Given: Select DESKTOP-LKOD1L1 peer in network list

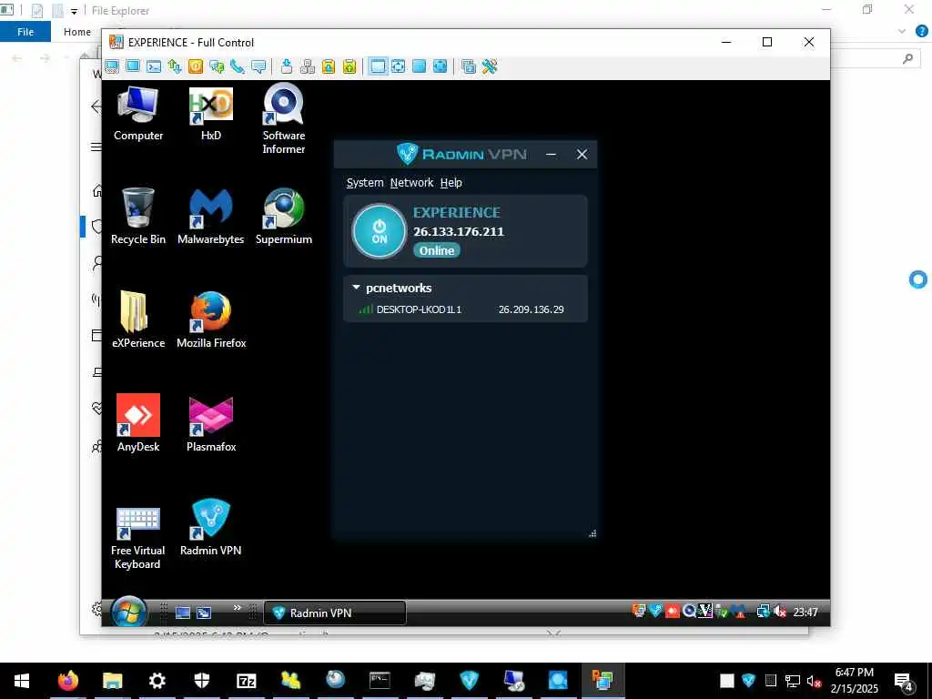Looking at the screenshot, I should pos(419,309).
